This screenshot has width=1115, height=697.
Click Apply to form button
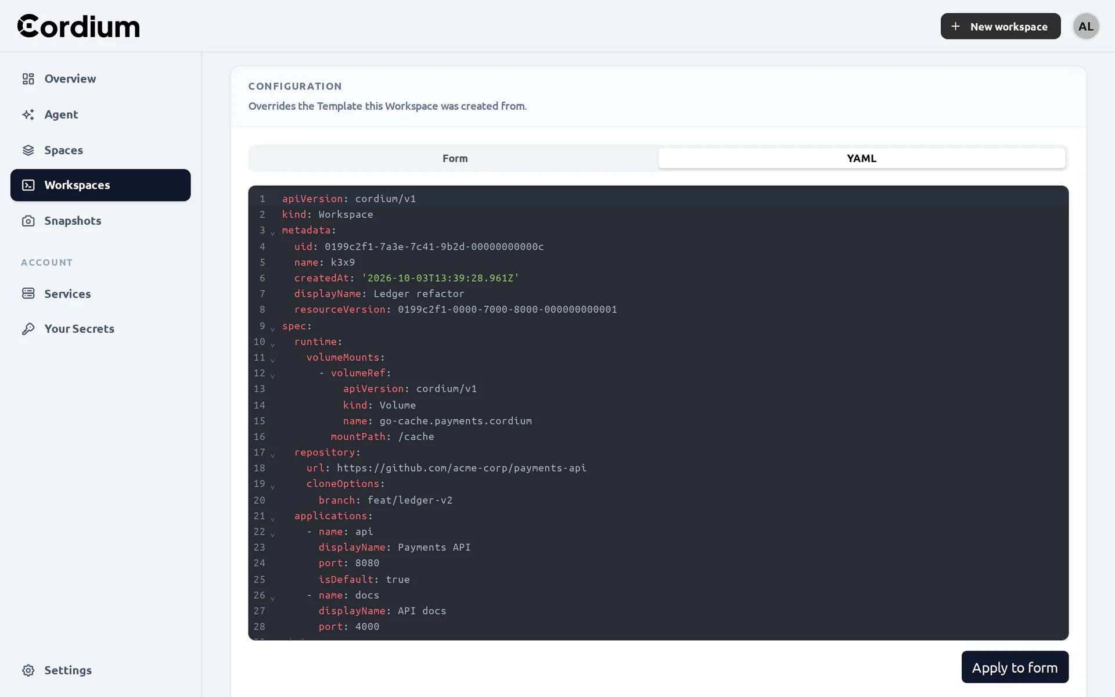point(1015,667)
